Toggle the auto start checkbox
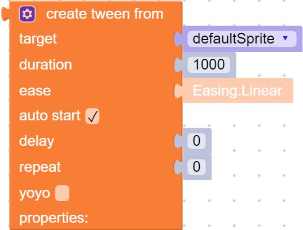The width and height of the screenshot is (303, 230). point(93,116)
